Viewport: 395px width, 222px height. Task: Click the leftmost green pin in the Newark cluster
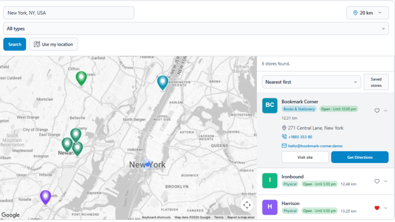67,145
